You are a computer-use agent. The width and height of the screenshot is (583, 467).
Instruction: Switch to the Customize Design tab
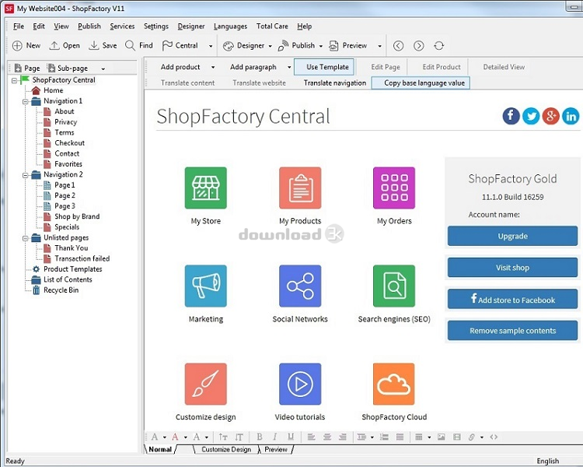click(226, 450)
